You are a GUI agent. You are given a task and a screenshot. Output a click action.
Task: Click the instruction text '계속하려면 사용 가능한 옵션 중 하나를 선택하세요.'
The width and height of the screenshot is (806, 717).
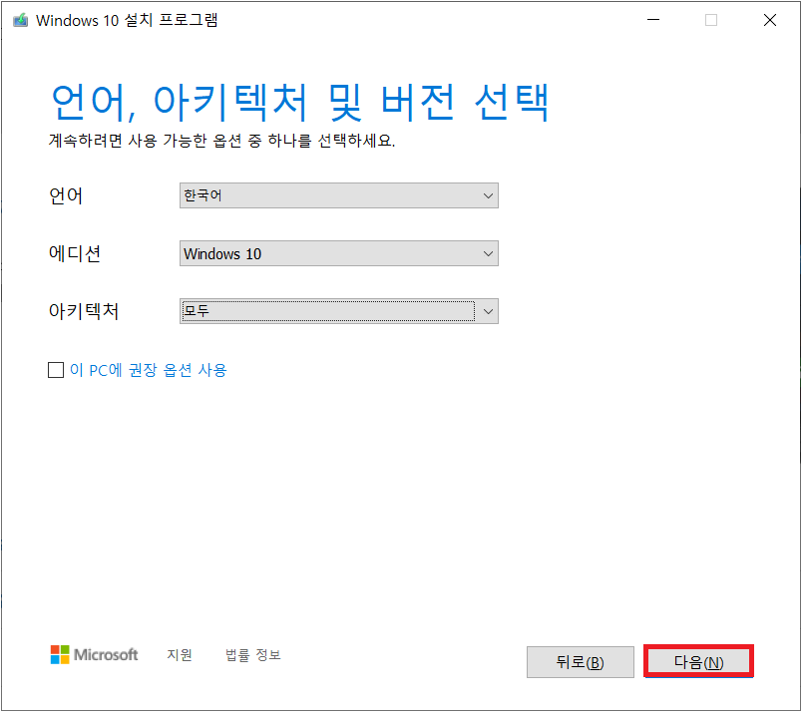(x=223, y=142)
